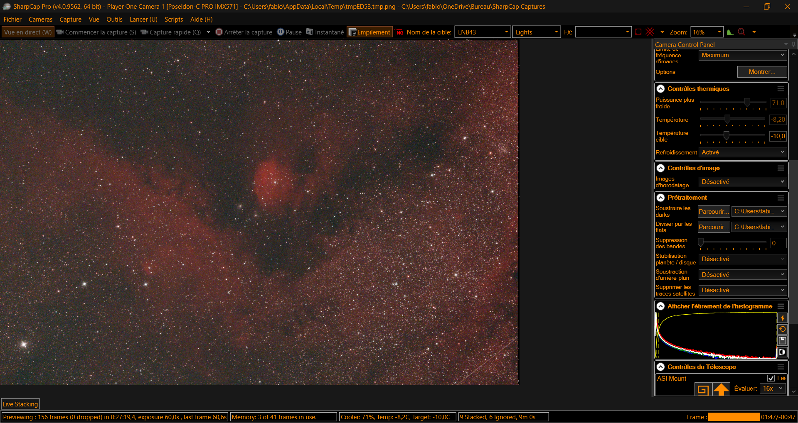Open hamburger menu of Contrôles d'image

(x=781, y=168)
